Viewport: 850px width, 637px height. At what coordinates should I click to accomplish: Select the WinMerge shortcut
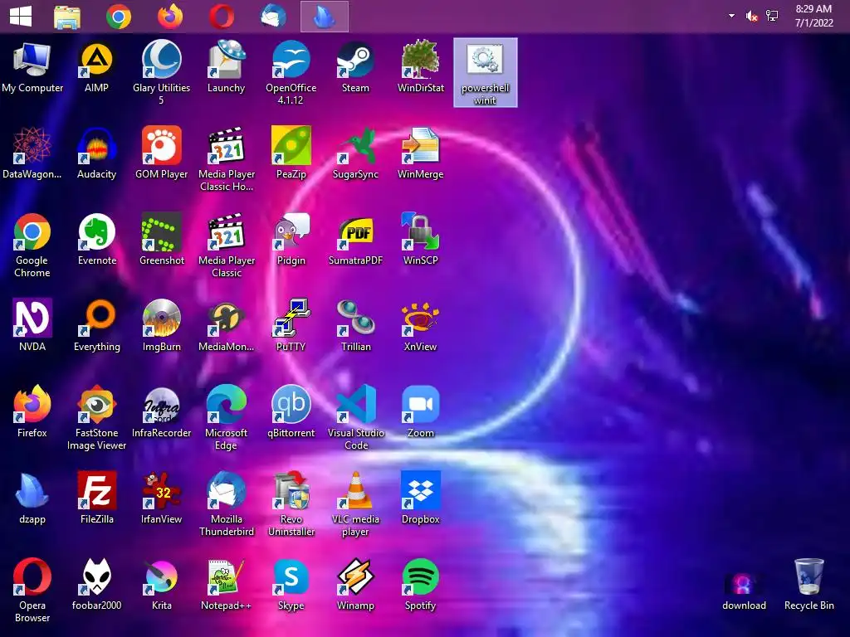[421, 153]
